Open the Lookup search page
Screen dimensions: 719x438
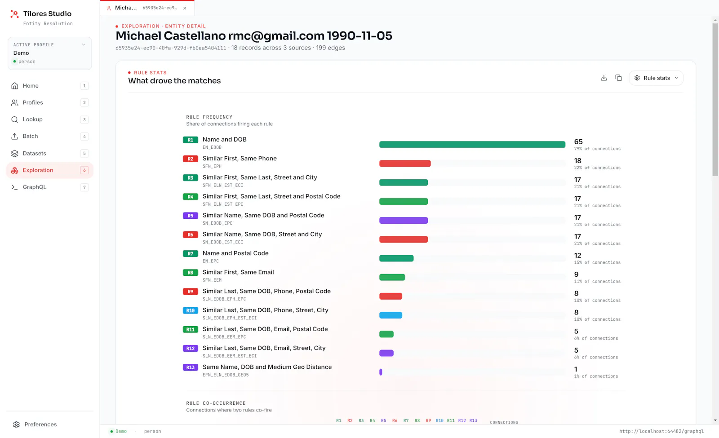pyautogui.click(x=49, y=119)
